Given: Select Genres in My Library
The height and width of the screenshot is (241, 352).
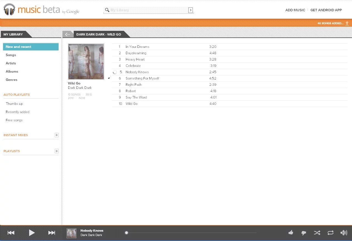Looking at the screenshot, I should [12, 80].
